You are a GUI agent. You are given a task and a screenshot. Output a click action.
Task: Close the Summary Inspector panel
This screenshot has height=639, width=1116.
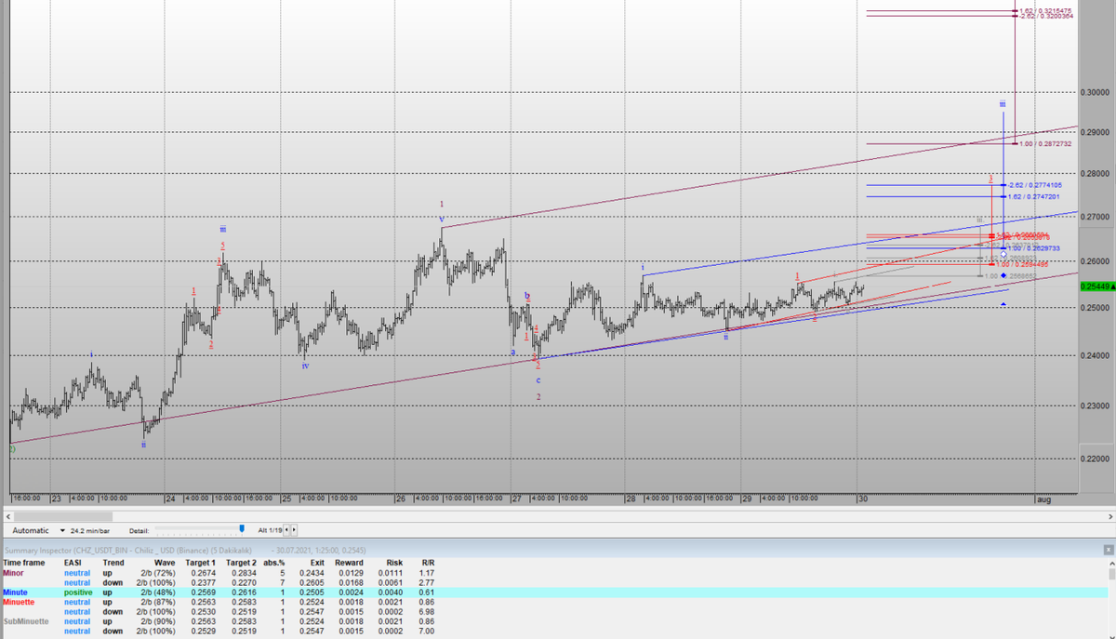pyautogui.click(x=1109, y=551)
